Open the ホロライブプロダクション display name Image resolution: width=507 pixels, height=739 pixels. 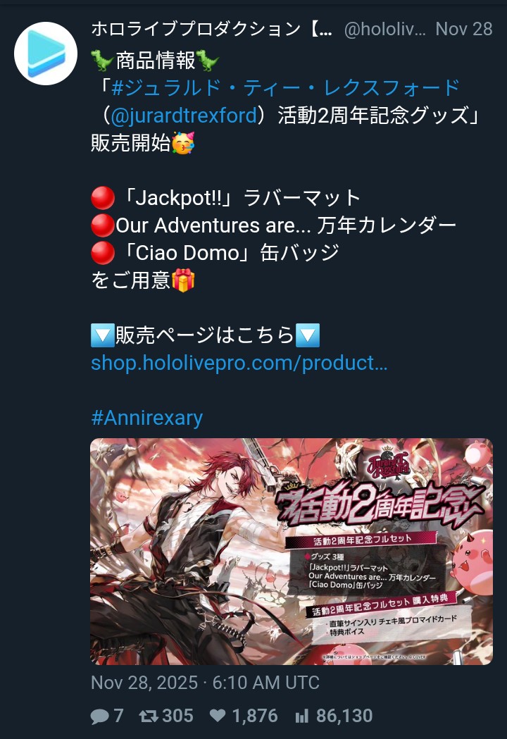[211, 29]
